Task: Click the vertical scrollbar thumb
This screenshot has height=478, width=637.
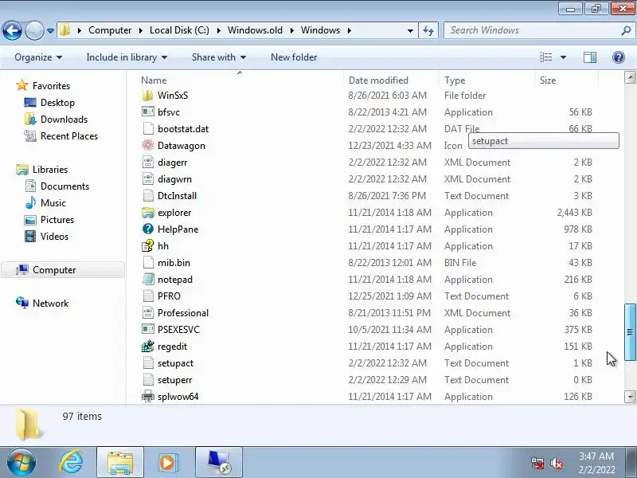Action: pyautogui.click(x=630, y=331)
